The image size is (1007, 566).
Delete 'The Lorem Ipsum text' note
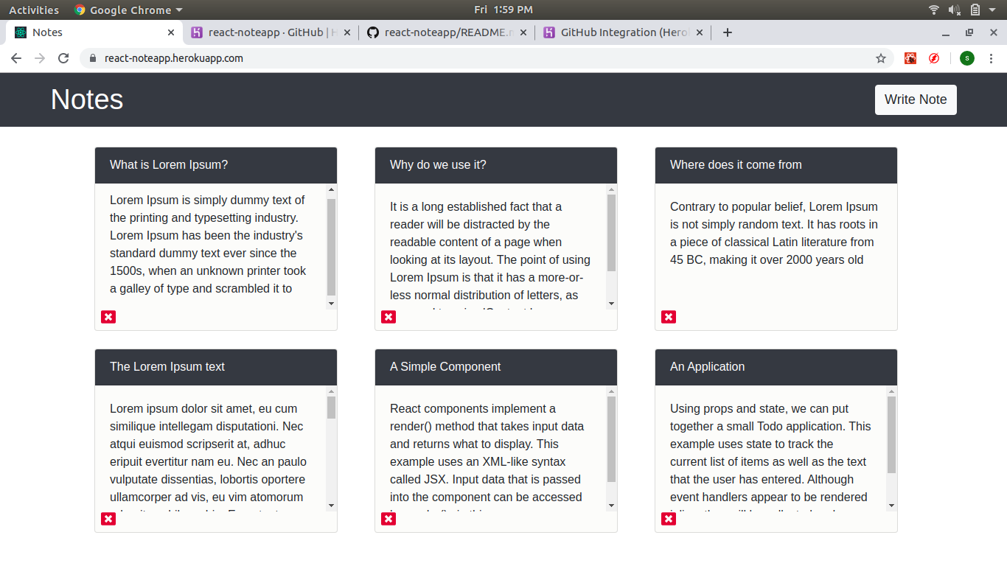pos(108,519)
